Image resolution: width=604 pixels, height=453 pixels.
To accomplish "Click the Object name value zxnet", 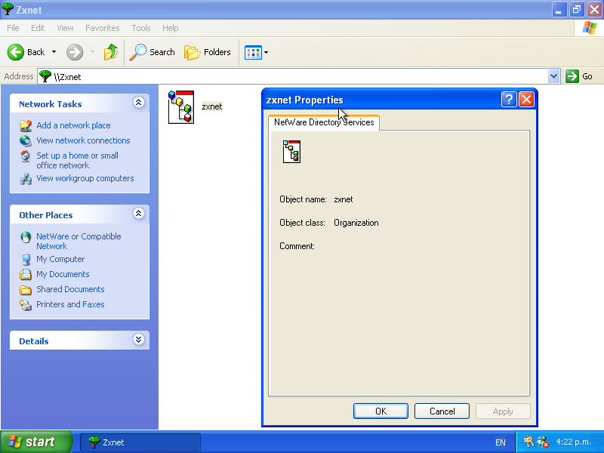I will click(344, 199).
